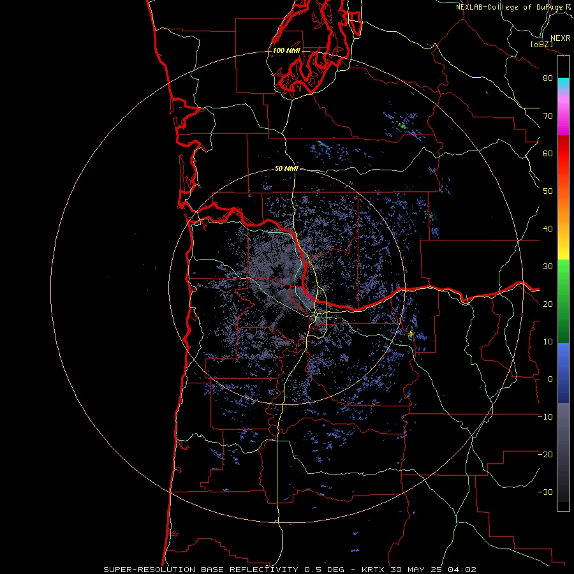Image resolution: width=574 pixels, height=574 pixels.
Task: Click the reflectivity color scale bar
Action: [563, 283]
